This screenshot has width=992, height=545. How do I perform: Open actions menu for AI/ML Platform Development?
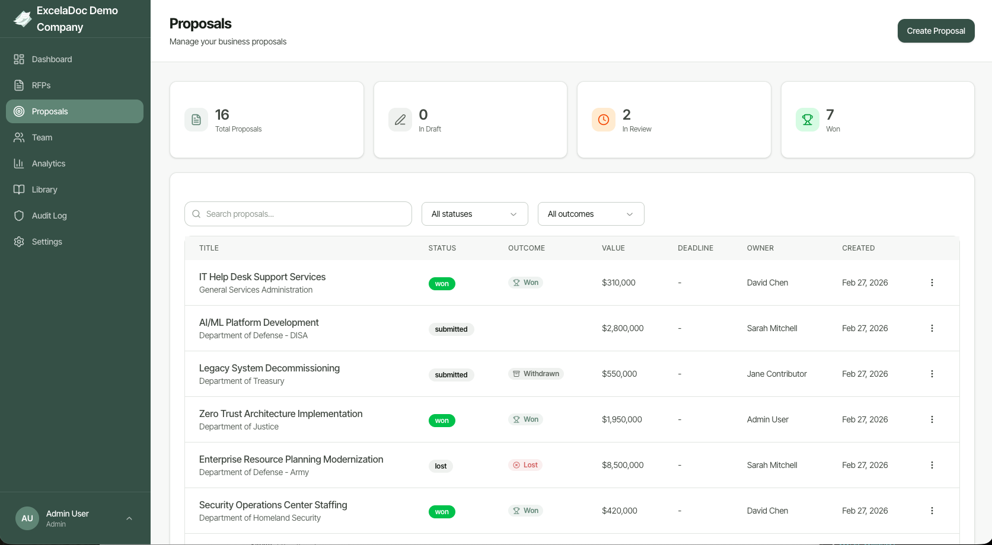coord(932,328)
